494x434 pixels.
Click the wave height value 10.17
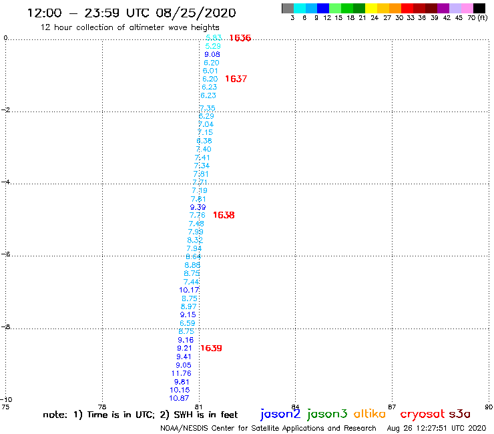189,290
